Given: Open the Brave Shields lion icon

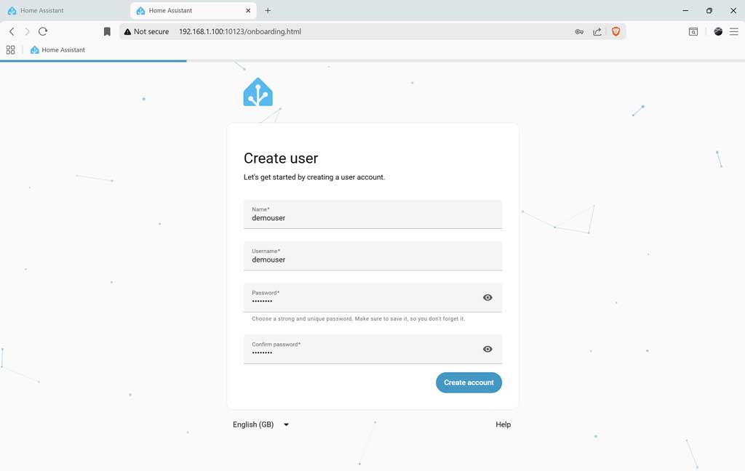Looking at the screenshot, I should click(615, 32).
